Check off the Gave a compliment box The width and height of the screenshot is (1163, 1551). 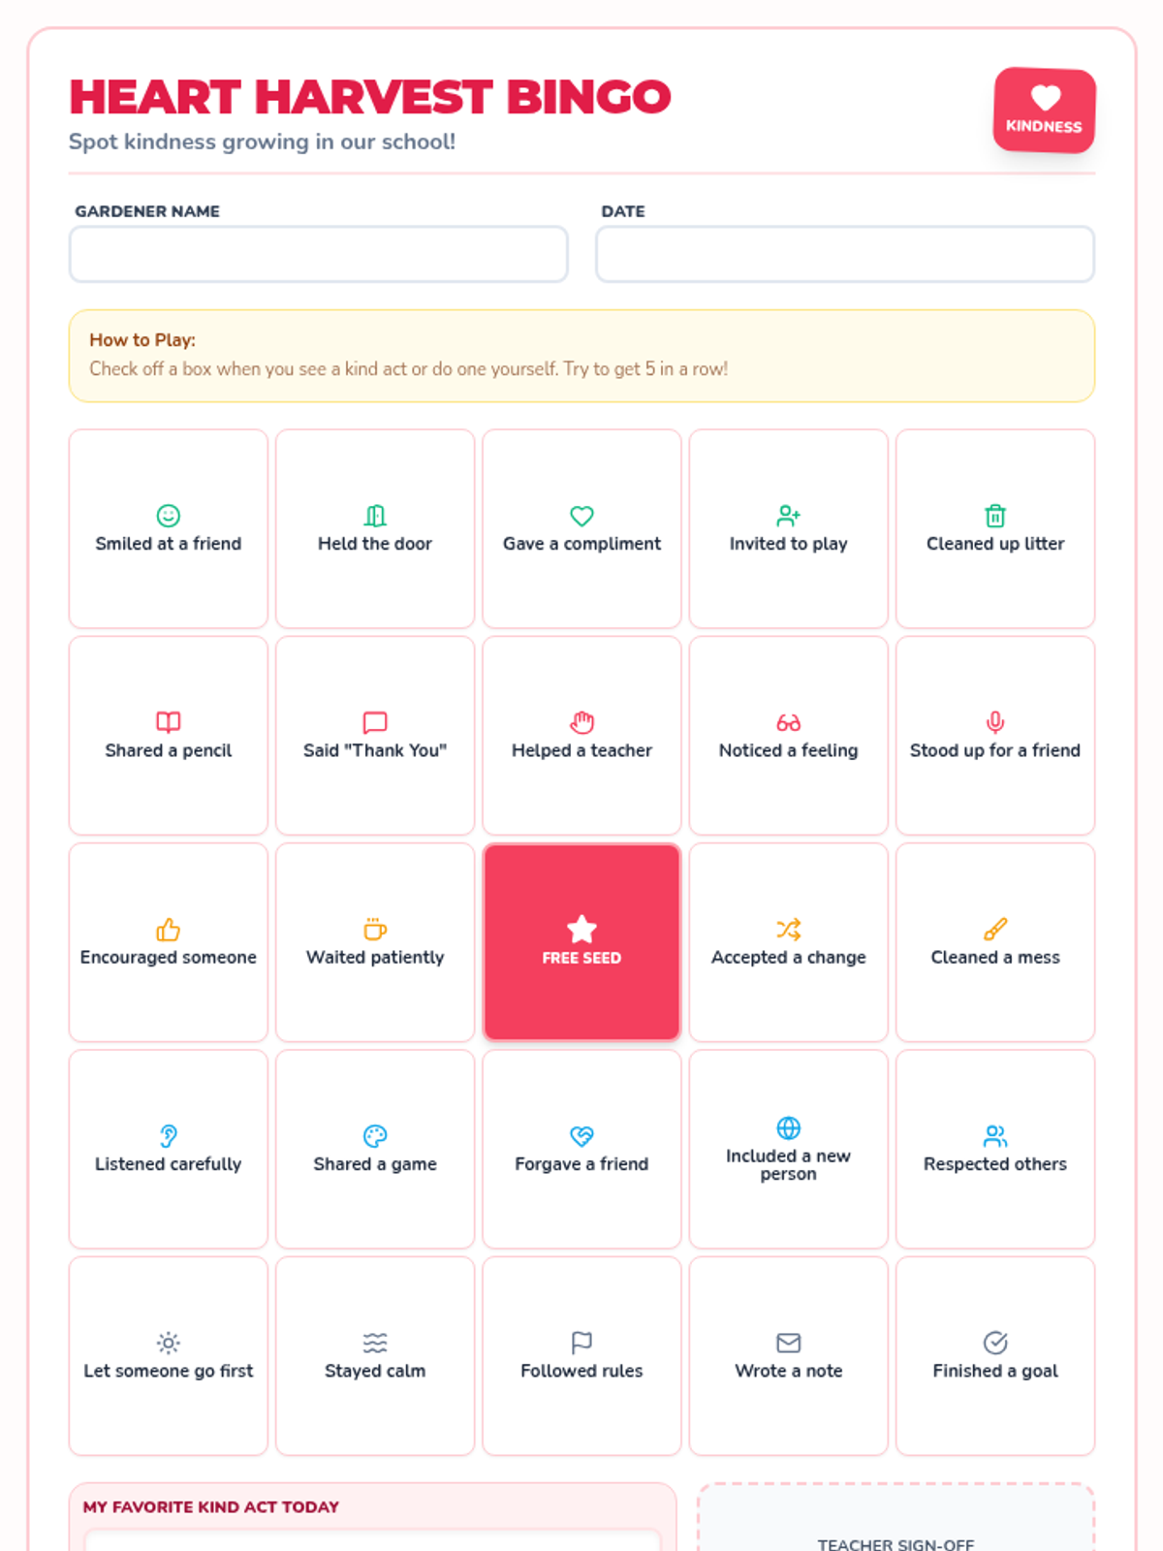pyautogui.click(x=581, y=529)
